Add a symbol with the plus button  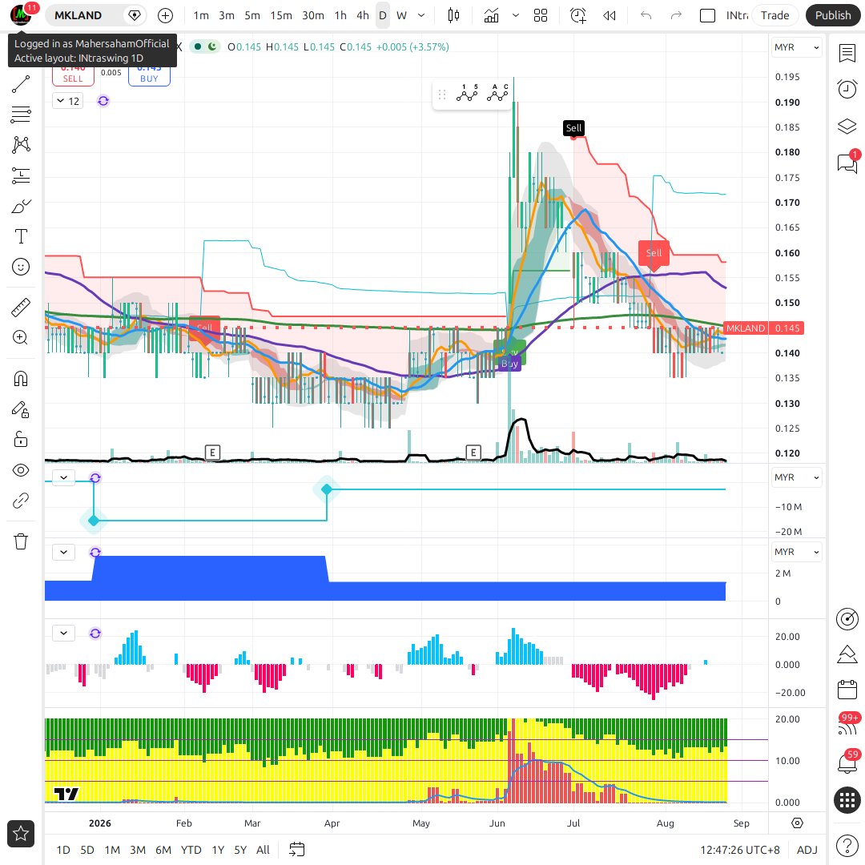166,15
